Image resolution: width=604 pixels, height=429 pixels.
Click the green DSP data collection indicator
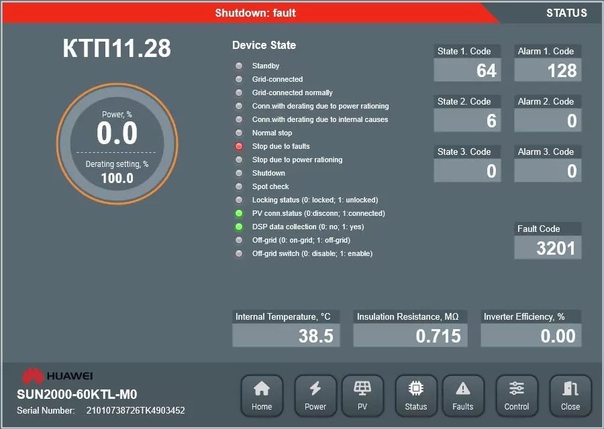coord(239,227)
